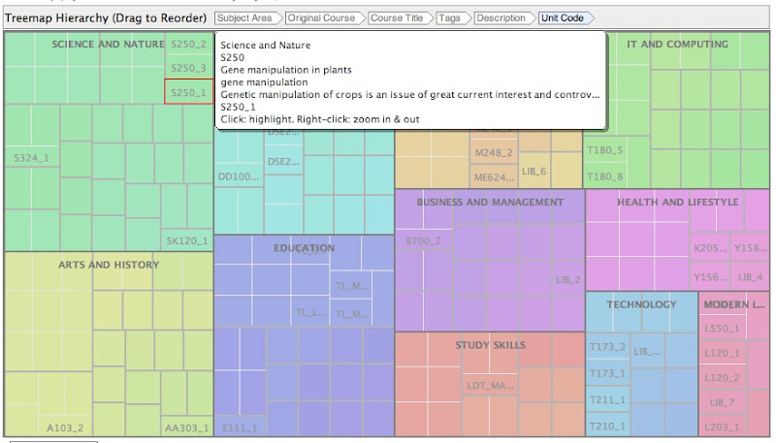Viewport: 776px width, 443px height.
Task: Click the Subject Area hierarchy breadcrumb
Action: point(245,18)
